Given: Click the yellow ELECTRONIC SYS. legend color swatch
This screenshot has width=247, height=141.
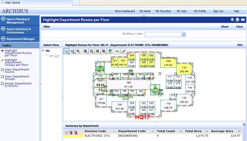Looking at the screenshot, I should (73, 136).
